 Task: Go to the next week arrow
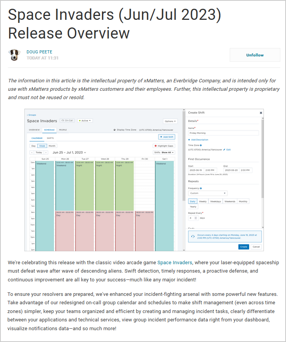(46, 153)
